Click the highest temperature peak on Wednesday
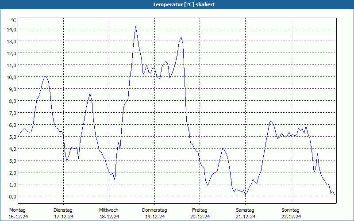 click(135, 27)
